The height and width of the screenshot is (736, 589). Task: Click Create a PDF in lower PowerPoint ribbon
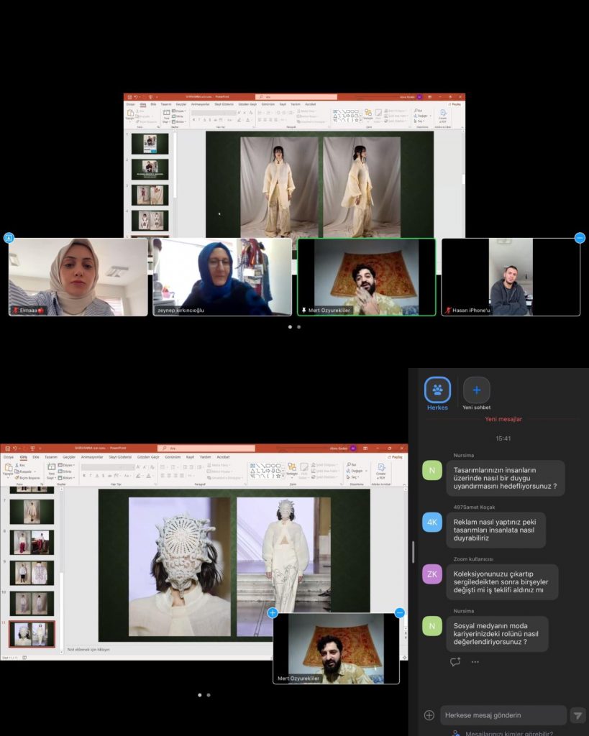[x=381, y=470]
